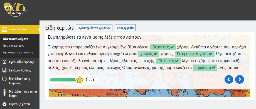This screenshot has width=256, height=109.
Task: Click the green progress bar
Action: (x=63, y=80)
